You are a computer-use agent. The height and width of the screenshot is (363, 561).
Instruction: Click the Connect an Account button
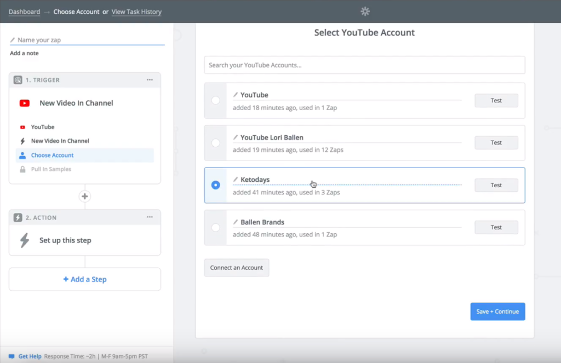pos(237,268)
